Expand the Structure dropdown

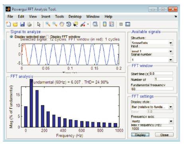click(171, 43)
